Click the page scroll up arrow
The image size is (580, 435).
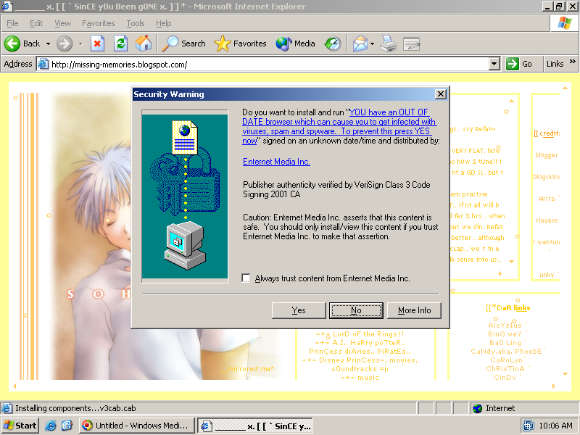tap(565, 88)
